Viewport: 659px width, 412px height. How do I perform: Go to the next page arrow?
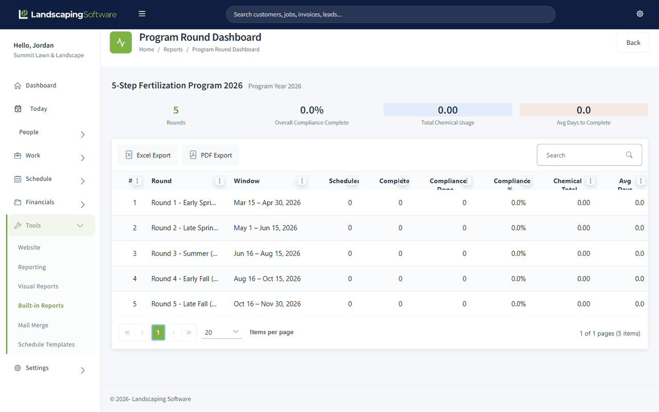pyautogui.click(x=174, y=333)
